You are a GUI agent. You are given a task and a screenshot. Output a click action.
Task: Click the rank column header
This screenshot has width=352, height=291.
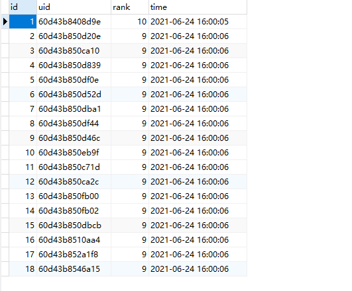coord(130,7)
